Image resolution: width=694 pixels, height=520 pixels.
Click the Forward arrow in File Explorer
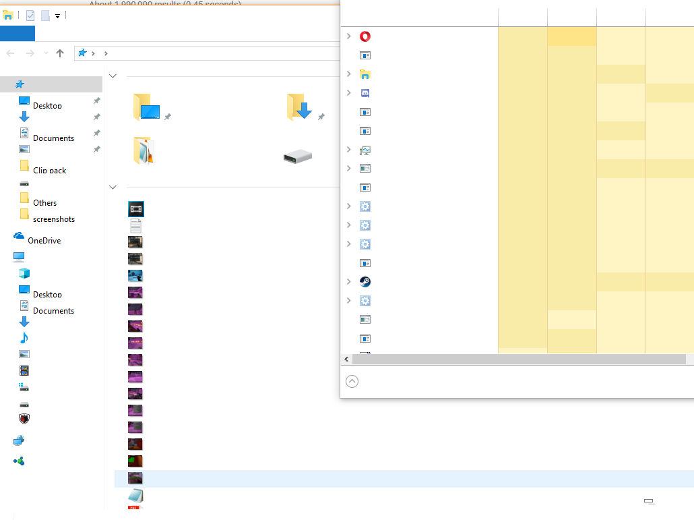tap(30, 53)
